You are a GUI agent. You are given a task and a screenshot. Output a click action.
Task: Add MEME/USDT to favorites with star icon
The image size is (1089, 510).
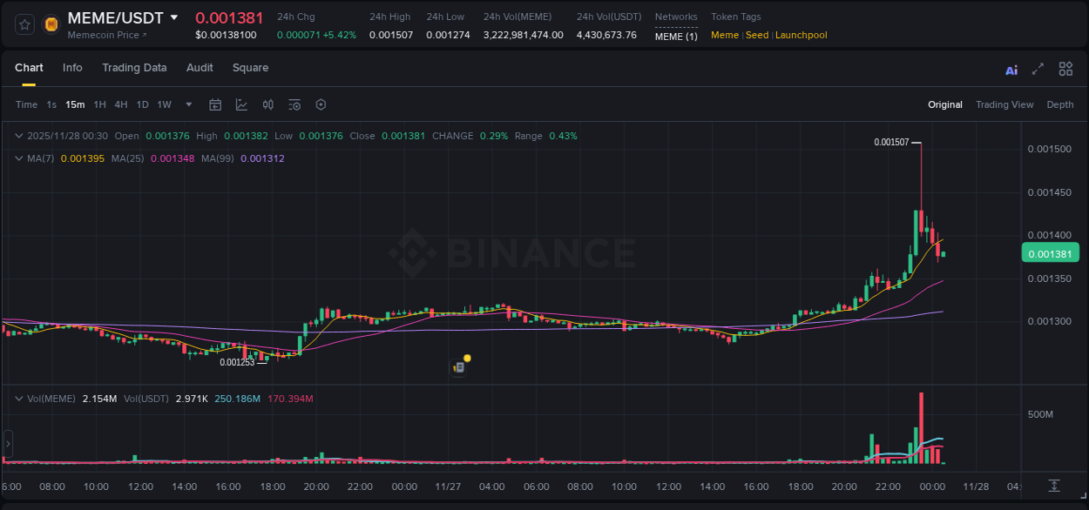(24, 24)
